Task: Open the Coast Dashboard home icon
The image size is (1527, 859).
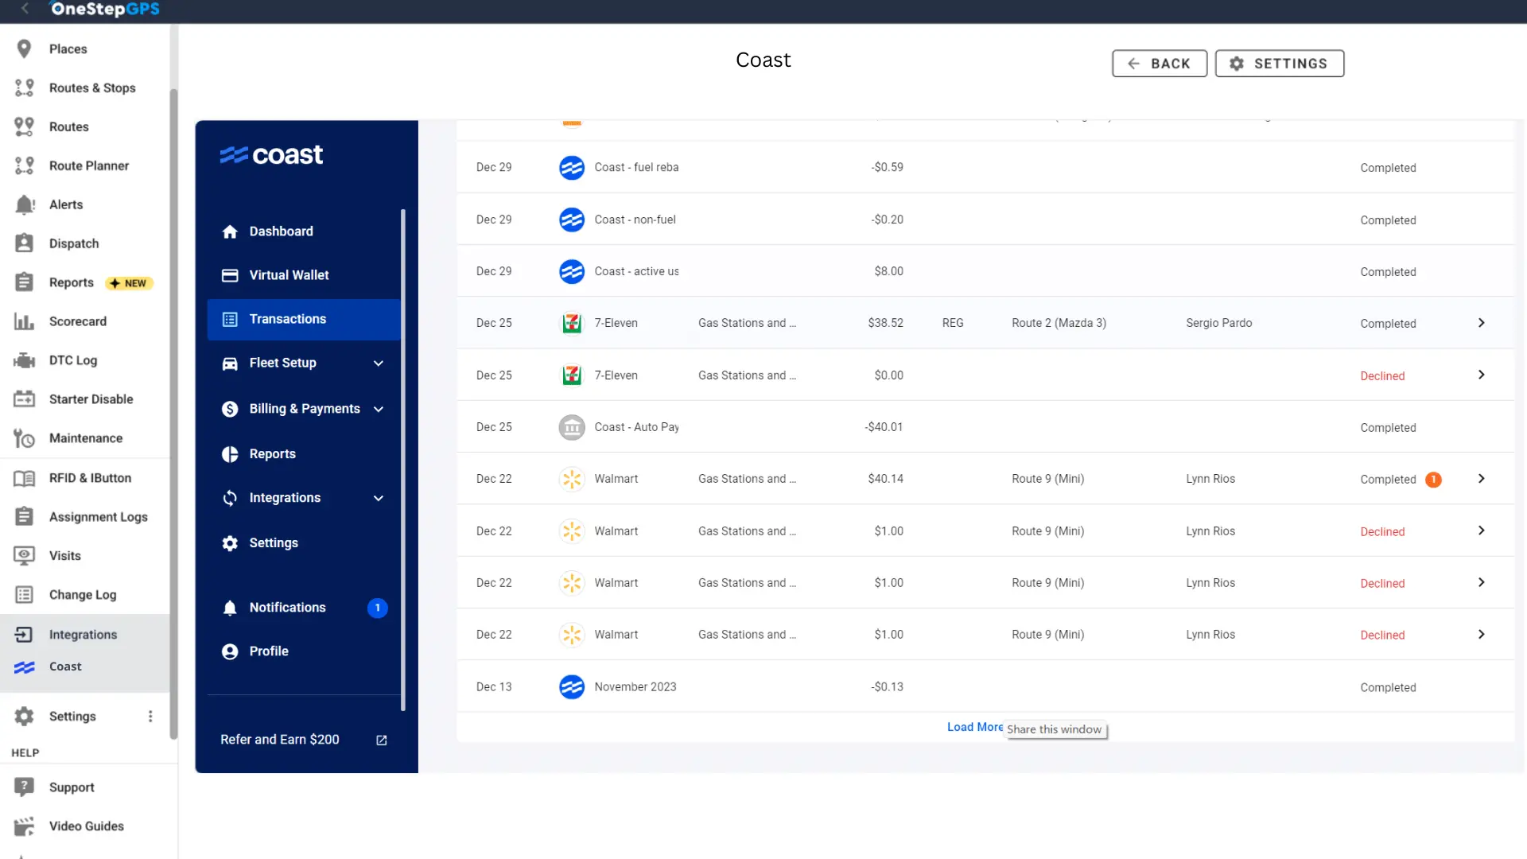Action: pos(230,231)
